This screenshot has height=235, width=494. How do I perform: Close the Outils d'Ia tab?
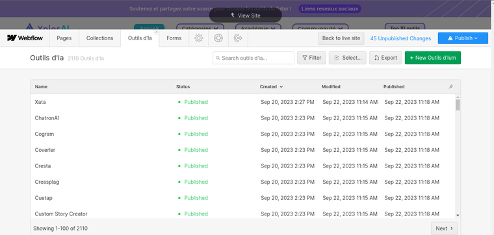click(x=156, y=32)
